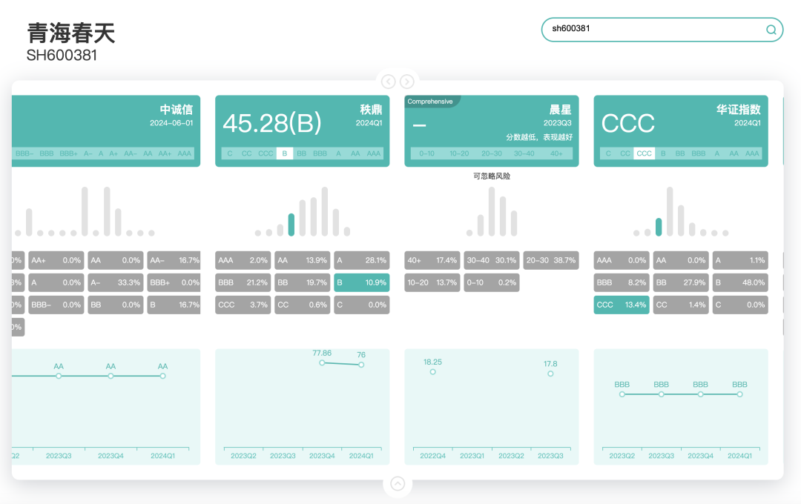Go to previous rating card with left arrow

[388, 82]
